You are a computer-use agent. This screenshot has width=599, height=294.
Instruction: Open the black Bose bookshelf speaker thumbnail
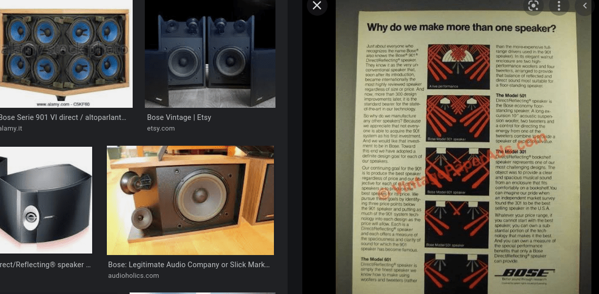(x=46, y=200)
